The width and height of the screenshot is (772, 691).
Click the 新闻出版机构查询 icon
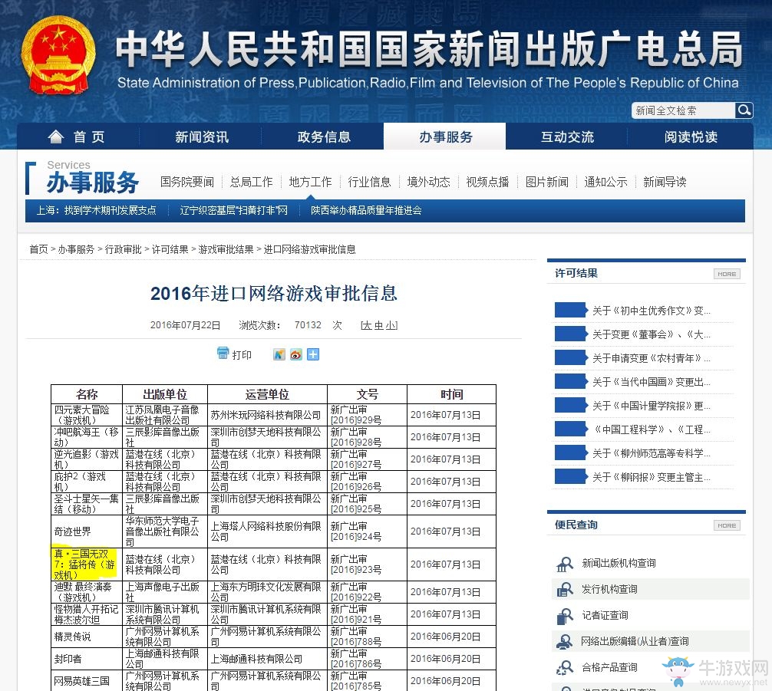(x=565, y=564)
